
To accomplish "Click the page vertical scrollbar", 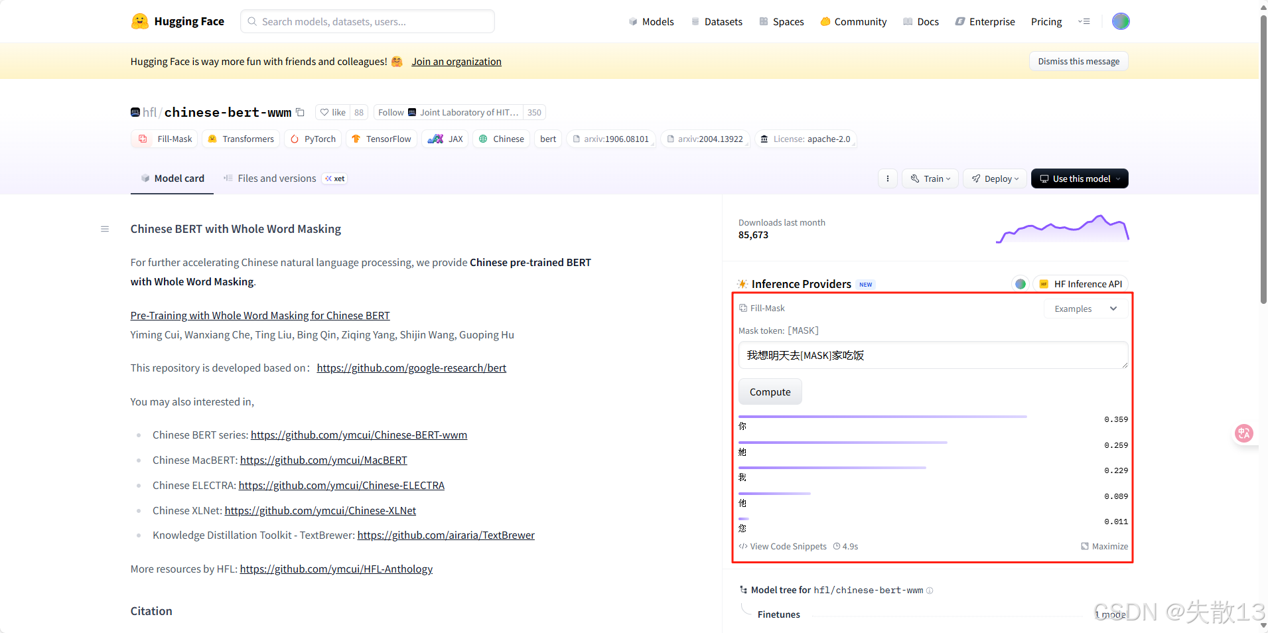I will (x=1263, y=159).
